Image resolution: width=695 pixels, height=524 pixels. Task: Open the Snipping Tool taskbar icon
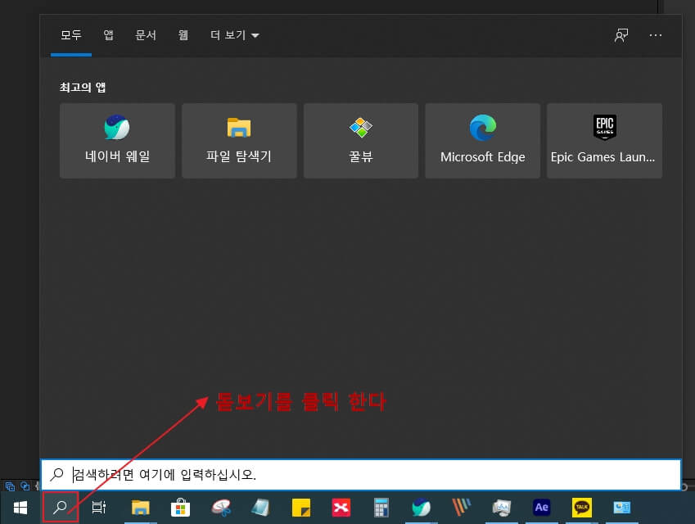pyautogui.click(x=221, y=508)
